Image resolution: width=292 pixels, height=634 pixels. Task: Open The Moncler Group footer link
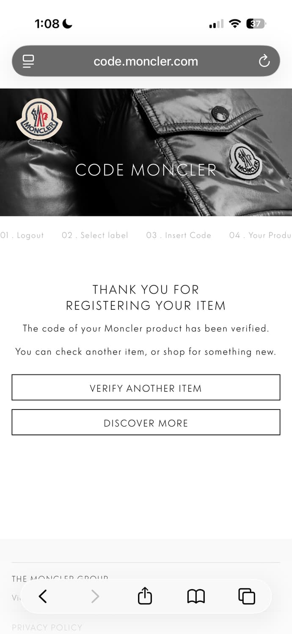[x=60, y=578]
